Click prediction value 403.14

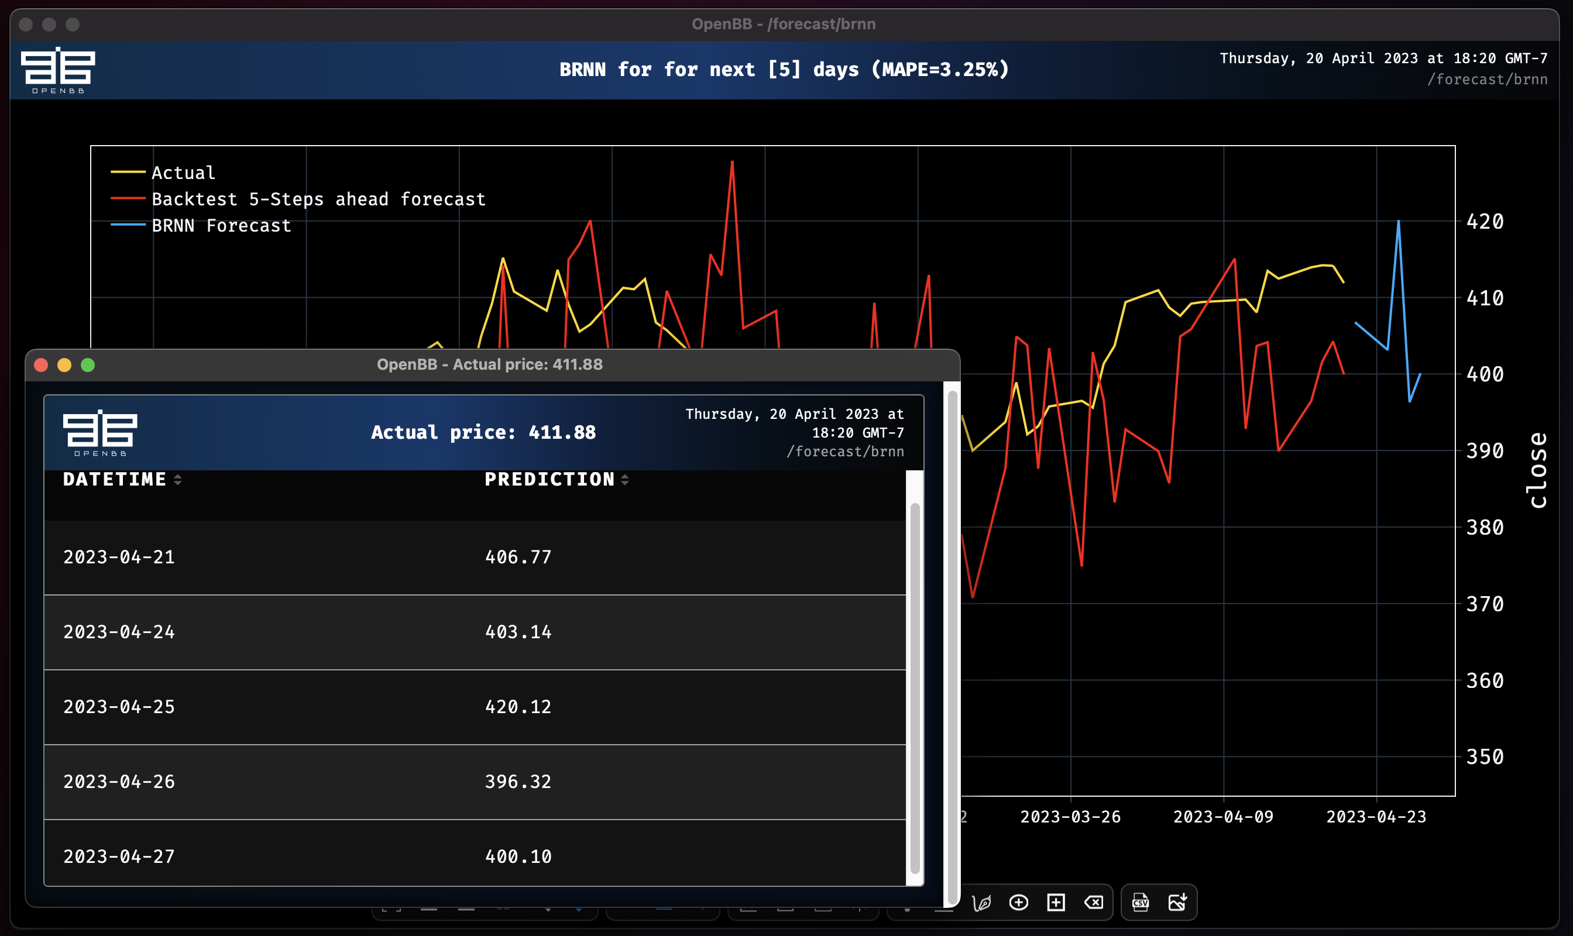[x=518, y=632]
